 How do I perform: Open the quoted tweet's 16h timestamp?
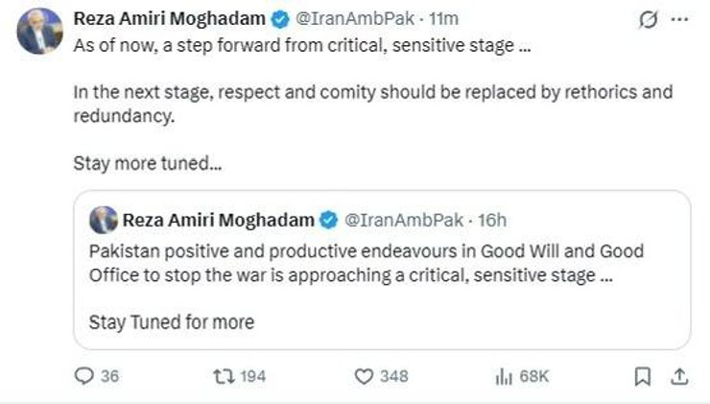491,220
